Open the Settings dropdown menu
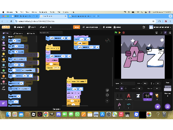173x130 pixels. pos(19,27)
